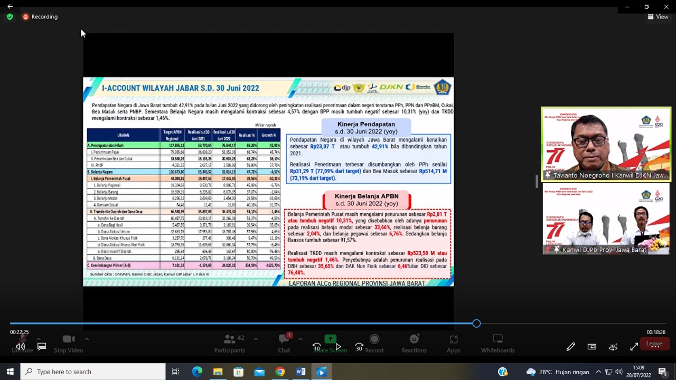Open Google Chrome from the taskbar
This screenshot has width=676, height=380.
(280, 372)
